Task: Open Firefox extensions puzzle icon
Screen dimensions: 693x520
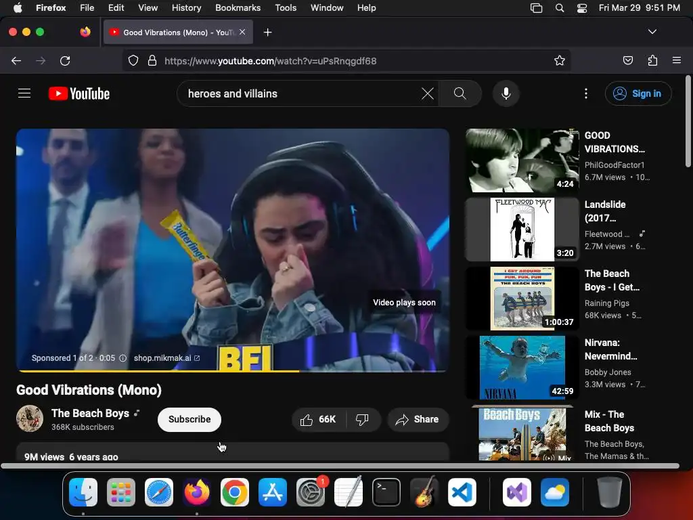Action: point(652,60)
